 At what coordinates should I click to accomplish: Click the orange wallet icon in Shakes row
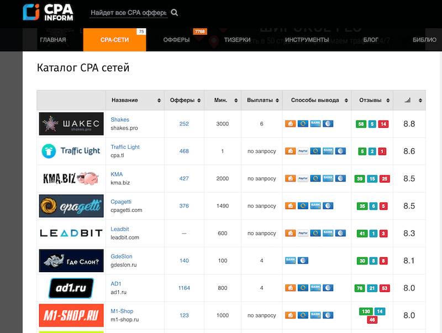[290, 124]
